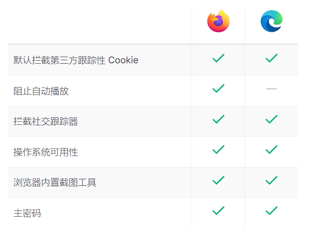The height and width of the screenshot is (236, 311).
Task: Click the Firefox browser logo
Action: tap(218, 21)
